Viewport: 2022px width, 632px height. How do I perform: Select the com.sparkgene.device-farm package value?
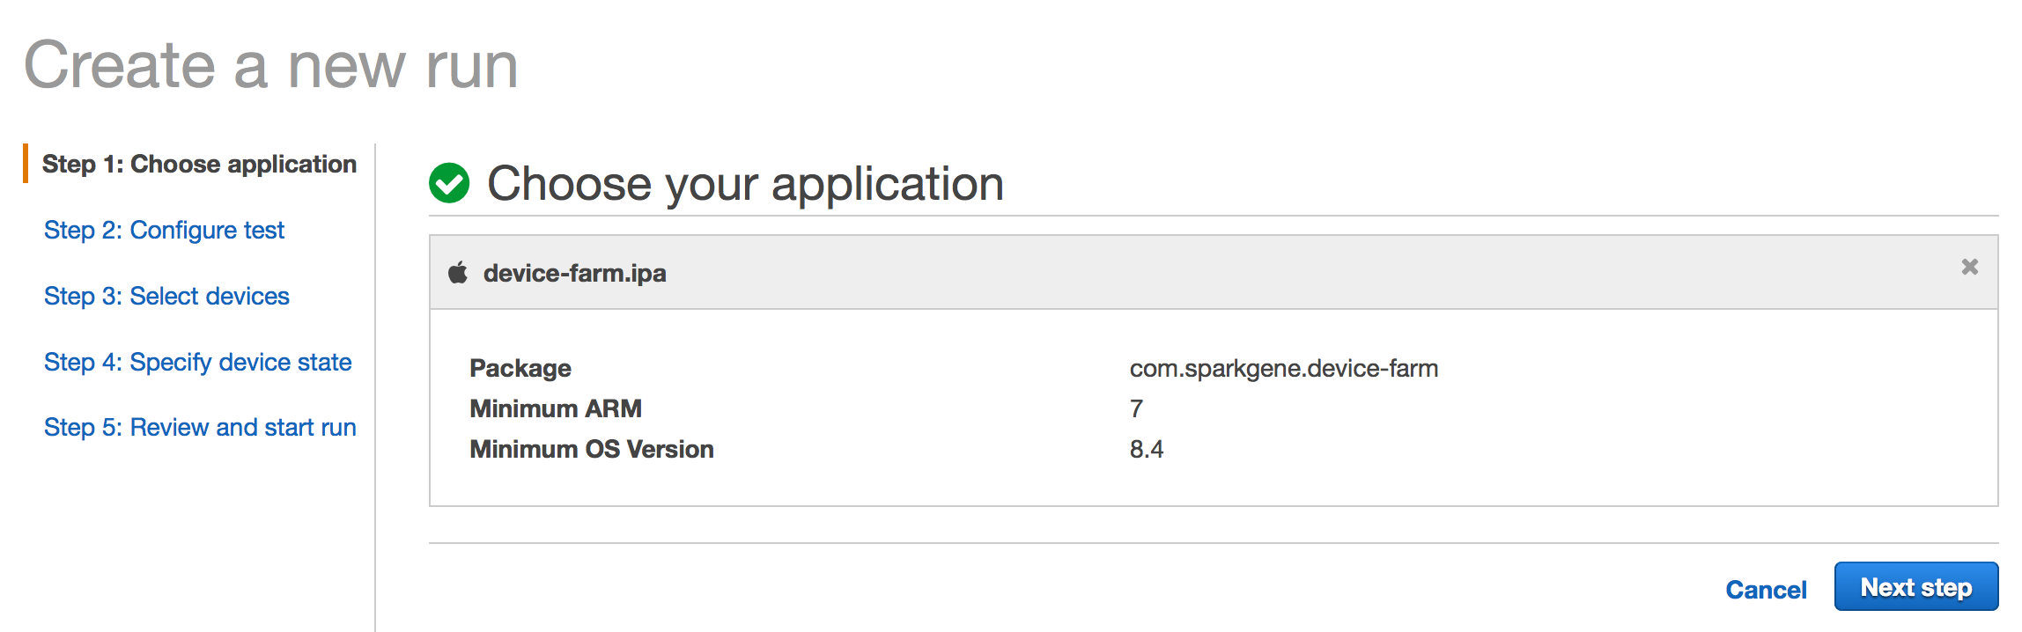point(1283,369)
